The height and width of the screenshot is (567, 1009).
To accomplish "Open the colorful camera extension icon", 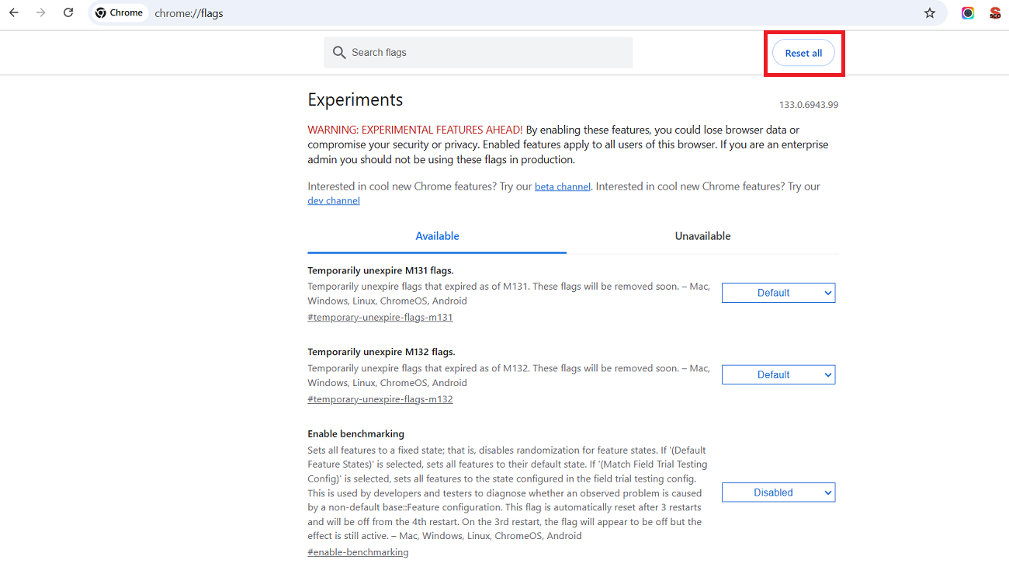I will (x=967, y=12).
